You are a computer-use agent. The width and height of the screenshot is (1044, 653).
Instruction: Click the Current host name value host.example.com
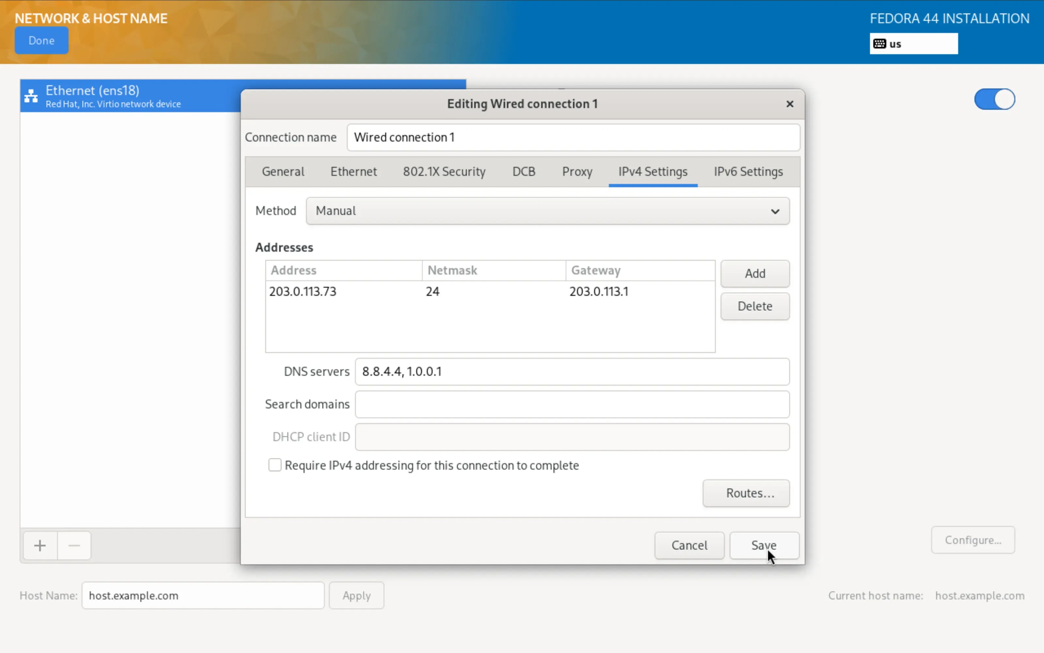(980, 595)
